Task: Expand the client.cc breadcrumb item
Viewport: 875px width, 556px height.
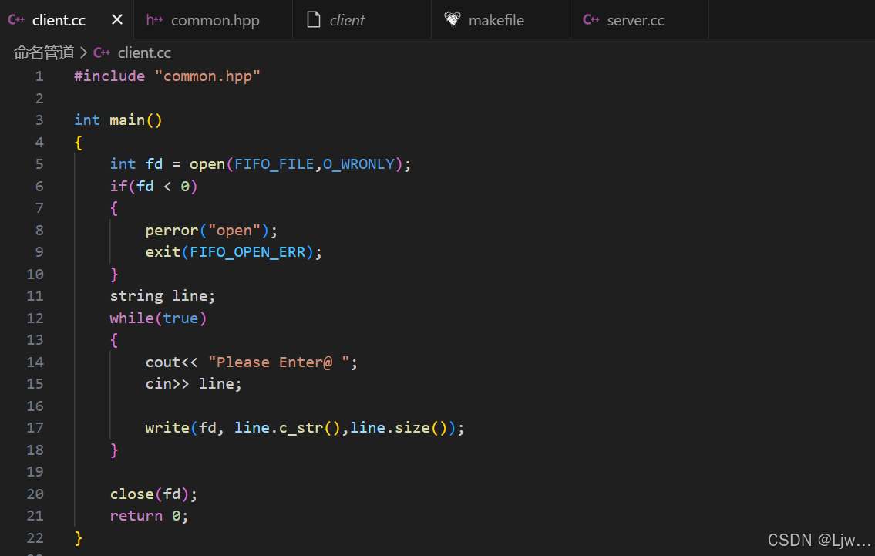Action: [x=144, y=53]
